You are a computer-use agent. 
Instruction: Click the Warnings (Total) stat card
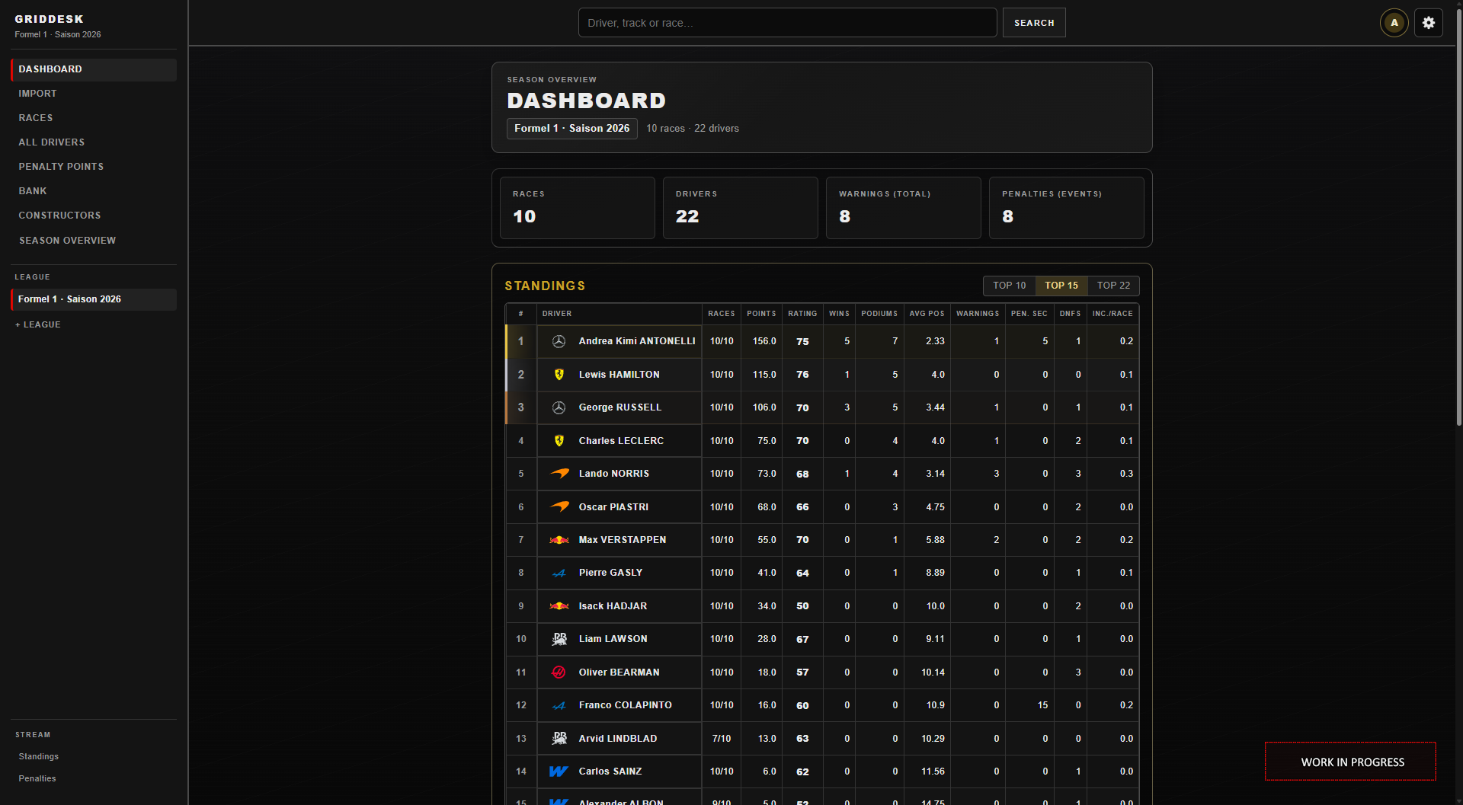[904, 208]
